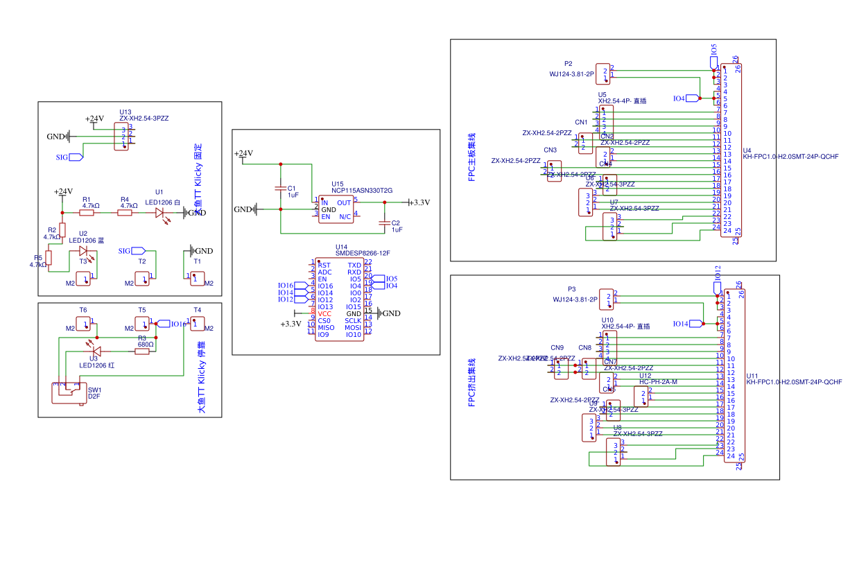The height and width of the screenshot is (574, 850).
Task: Click the U12 HC-PH-2A-M connector
Action: [641, 397]
